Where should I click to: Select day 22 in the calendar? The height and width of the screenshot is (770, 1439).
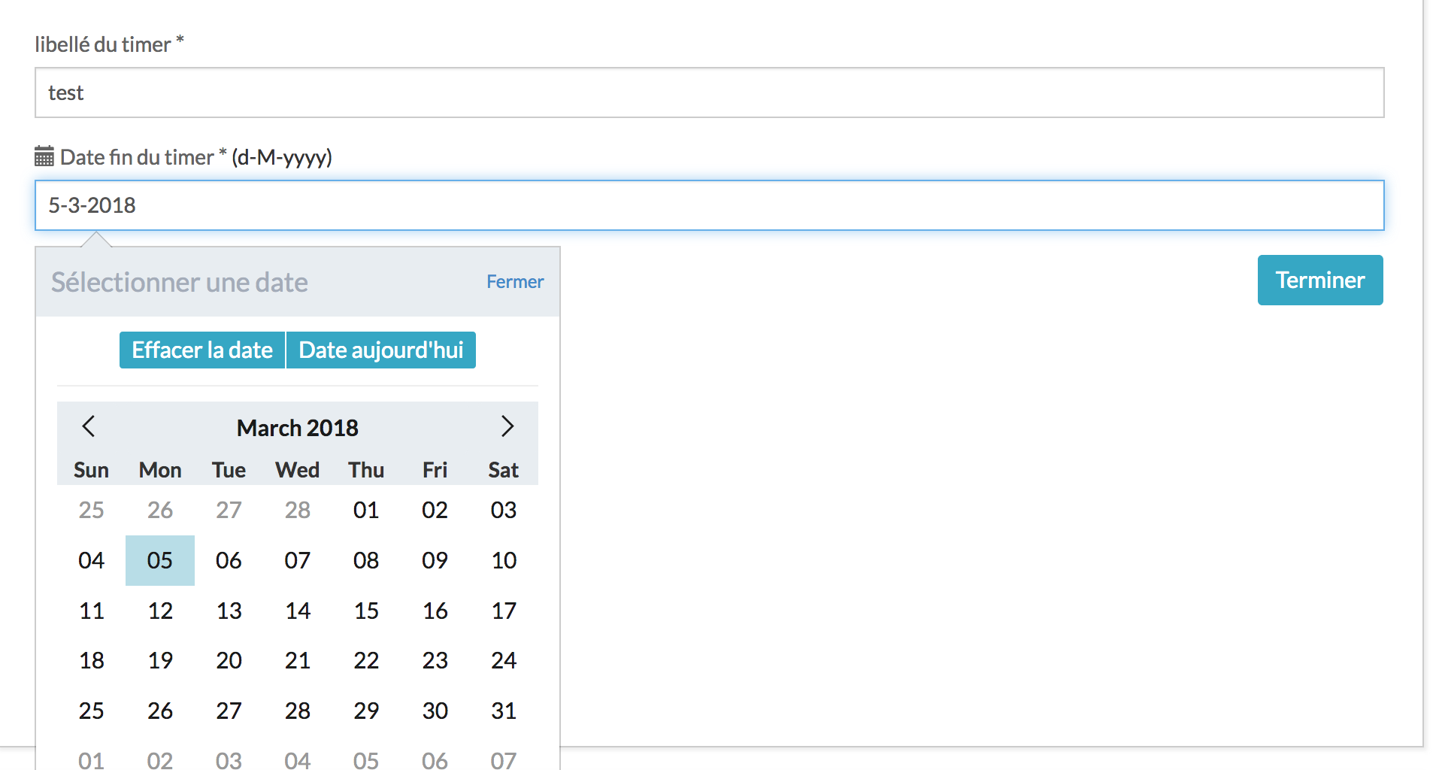pyautogui.click(x=366, y=660)
